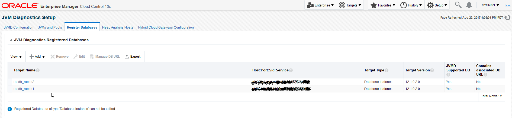Select the racdb_racdb2 row selector cell
The image size is (512, 118).
tap(10, 82)
